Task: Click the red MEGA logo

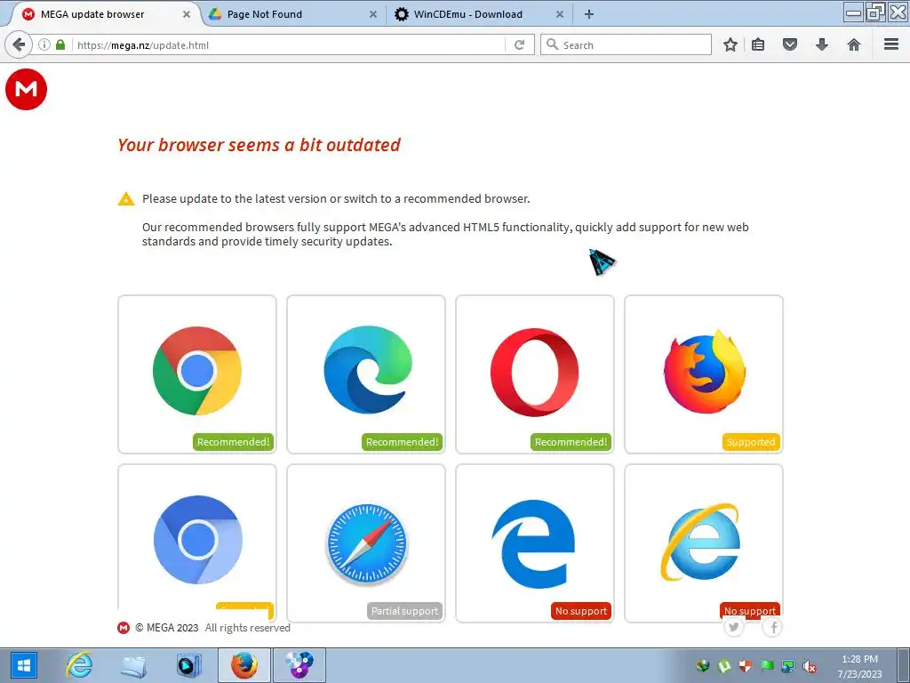Action: (26, 89)
